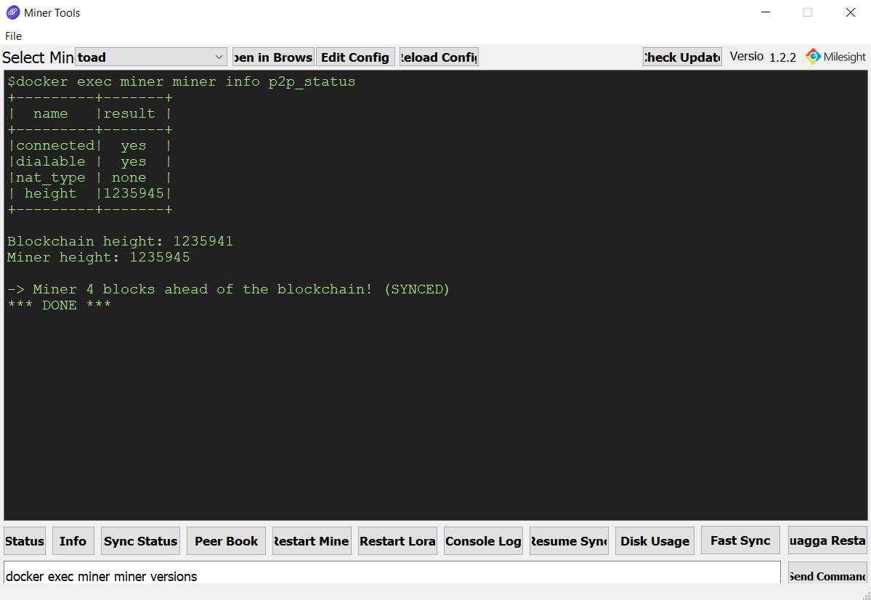Viewport: 871px width, 600px height.
Task: Open the File menu
Action: [13, 36]
